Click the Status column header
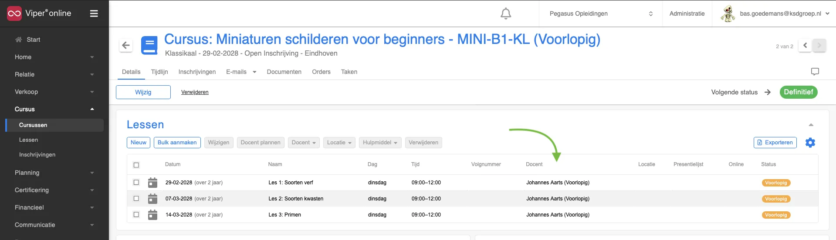Screen dimensions: 836x240 point(768,164)
